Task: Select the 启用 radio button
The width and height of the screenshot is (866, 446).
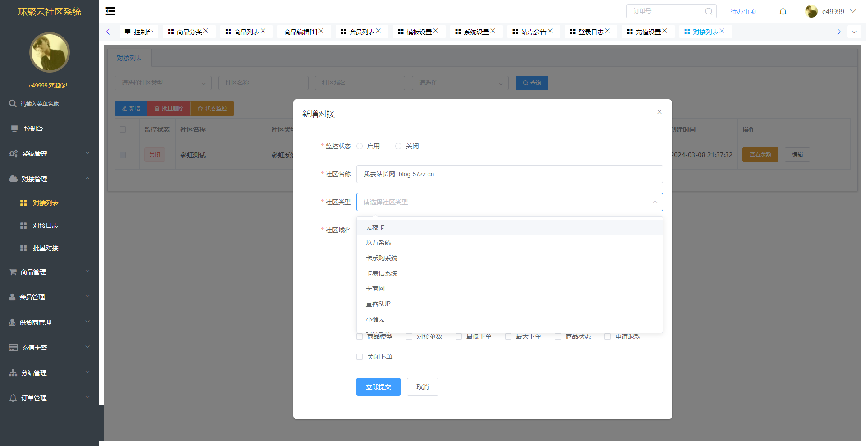Action: click(x=359, y=146)
